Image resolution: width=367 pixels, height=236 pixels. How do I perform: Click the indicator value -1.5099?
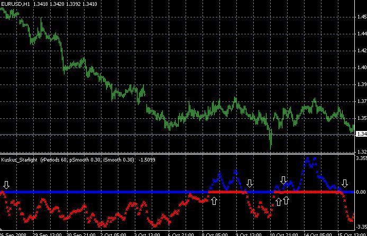(147, 160)
